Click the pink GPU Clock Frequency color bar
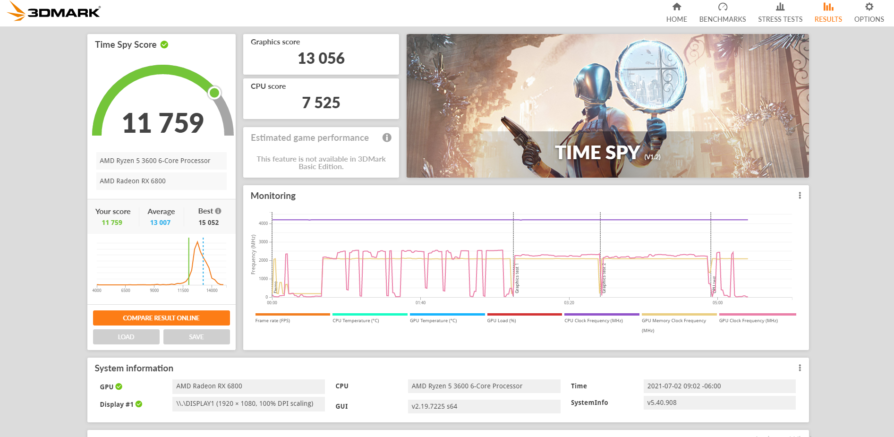The height and width of the screenshot is (437, 894). (x=758, y=314)
